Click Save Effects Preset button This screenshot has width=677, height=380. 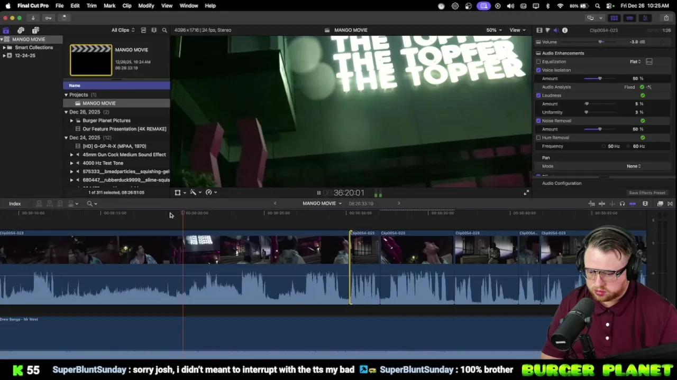647,193
